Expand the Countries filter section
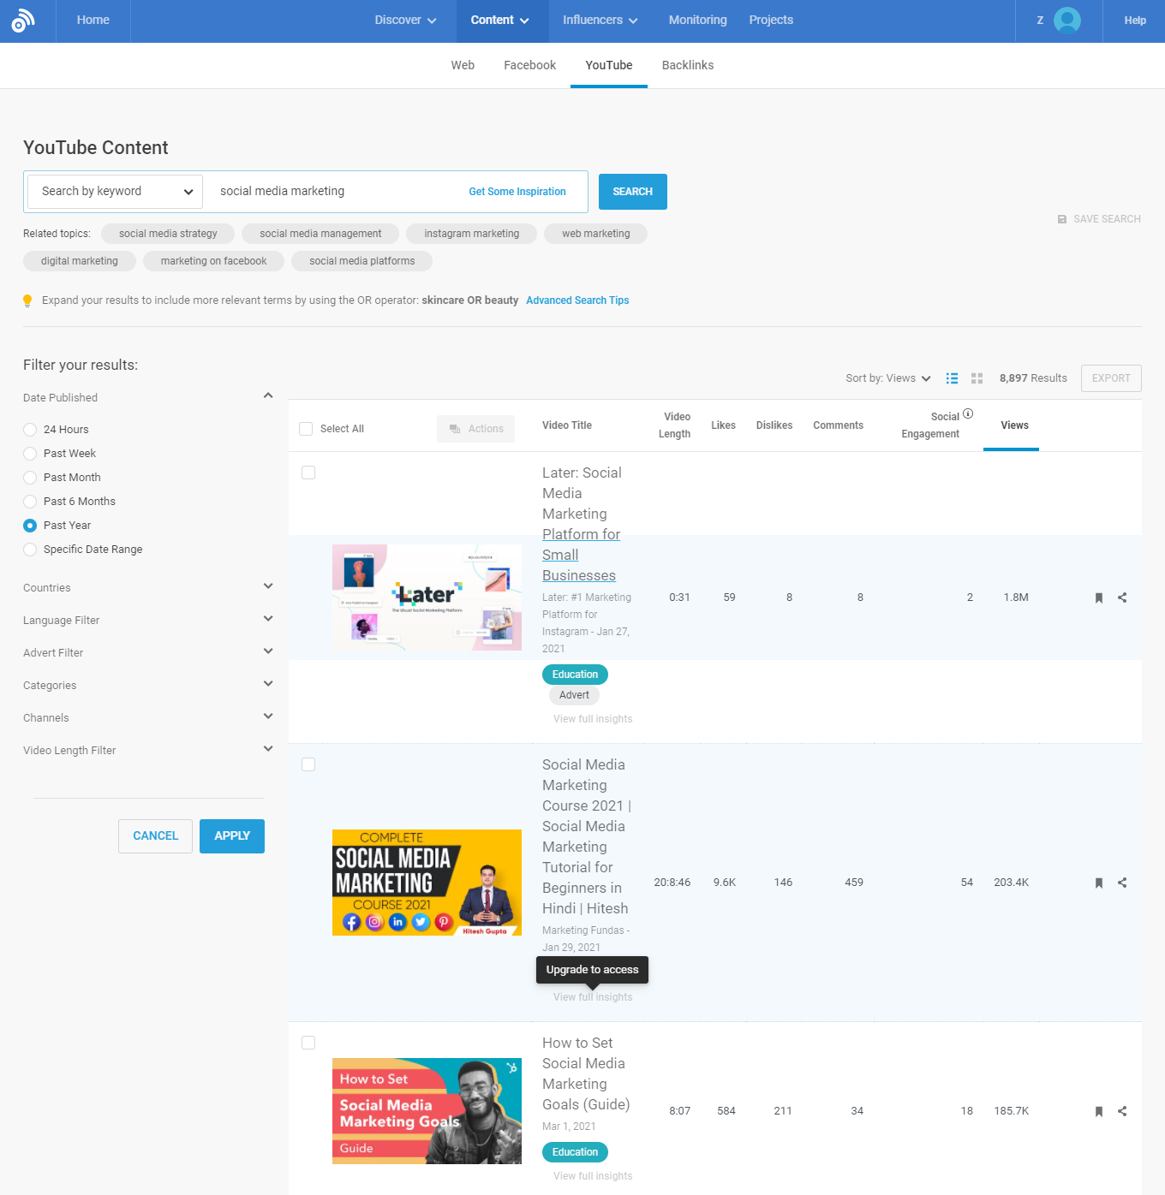 tap(267, 586)
